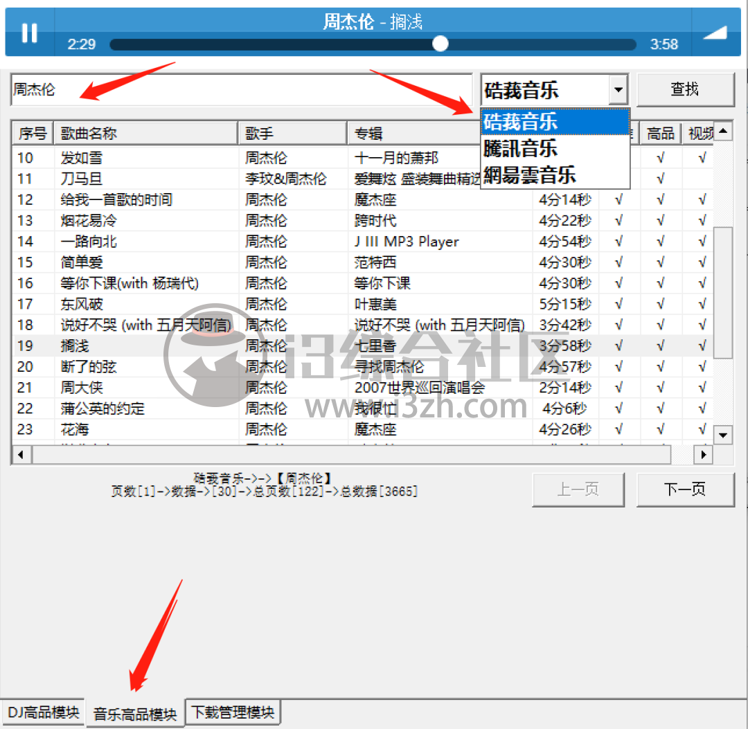Click duration 4分54秒
Viewport: 748px width, 729px height.
(565, 241)
